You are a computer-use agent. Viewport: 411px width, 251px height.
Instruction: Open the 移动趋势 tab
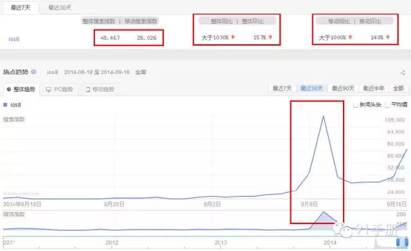click(x=100, y=89)
